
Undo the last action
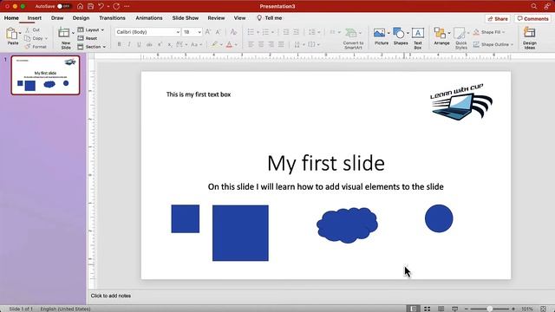(101, 6)
